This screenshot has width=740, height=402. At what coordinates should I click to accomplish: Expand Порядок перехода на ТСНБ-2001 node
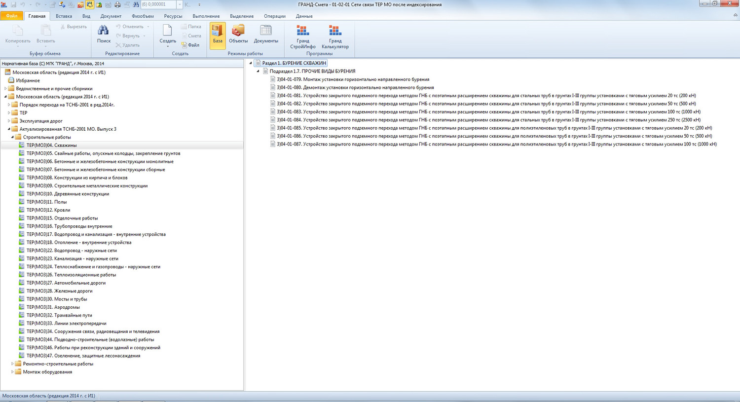(x=9, y=105)
